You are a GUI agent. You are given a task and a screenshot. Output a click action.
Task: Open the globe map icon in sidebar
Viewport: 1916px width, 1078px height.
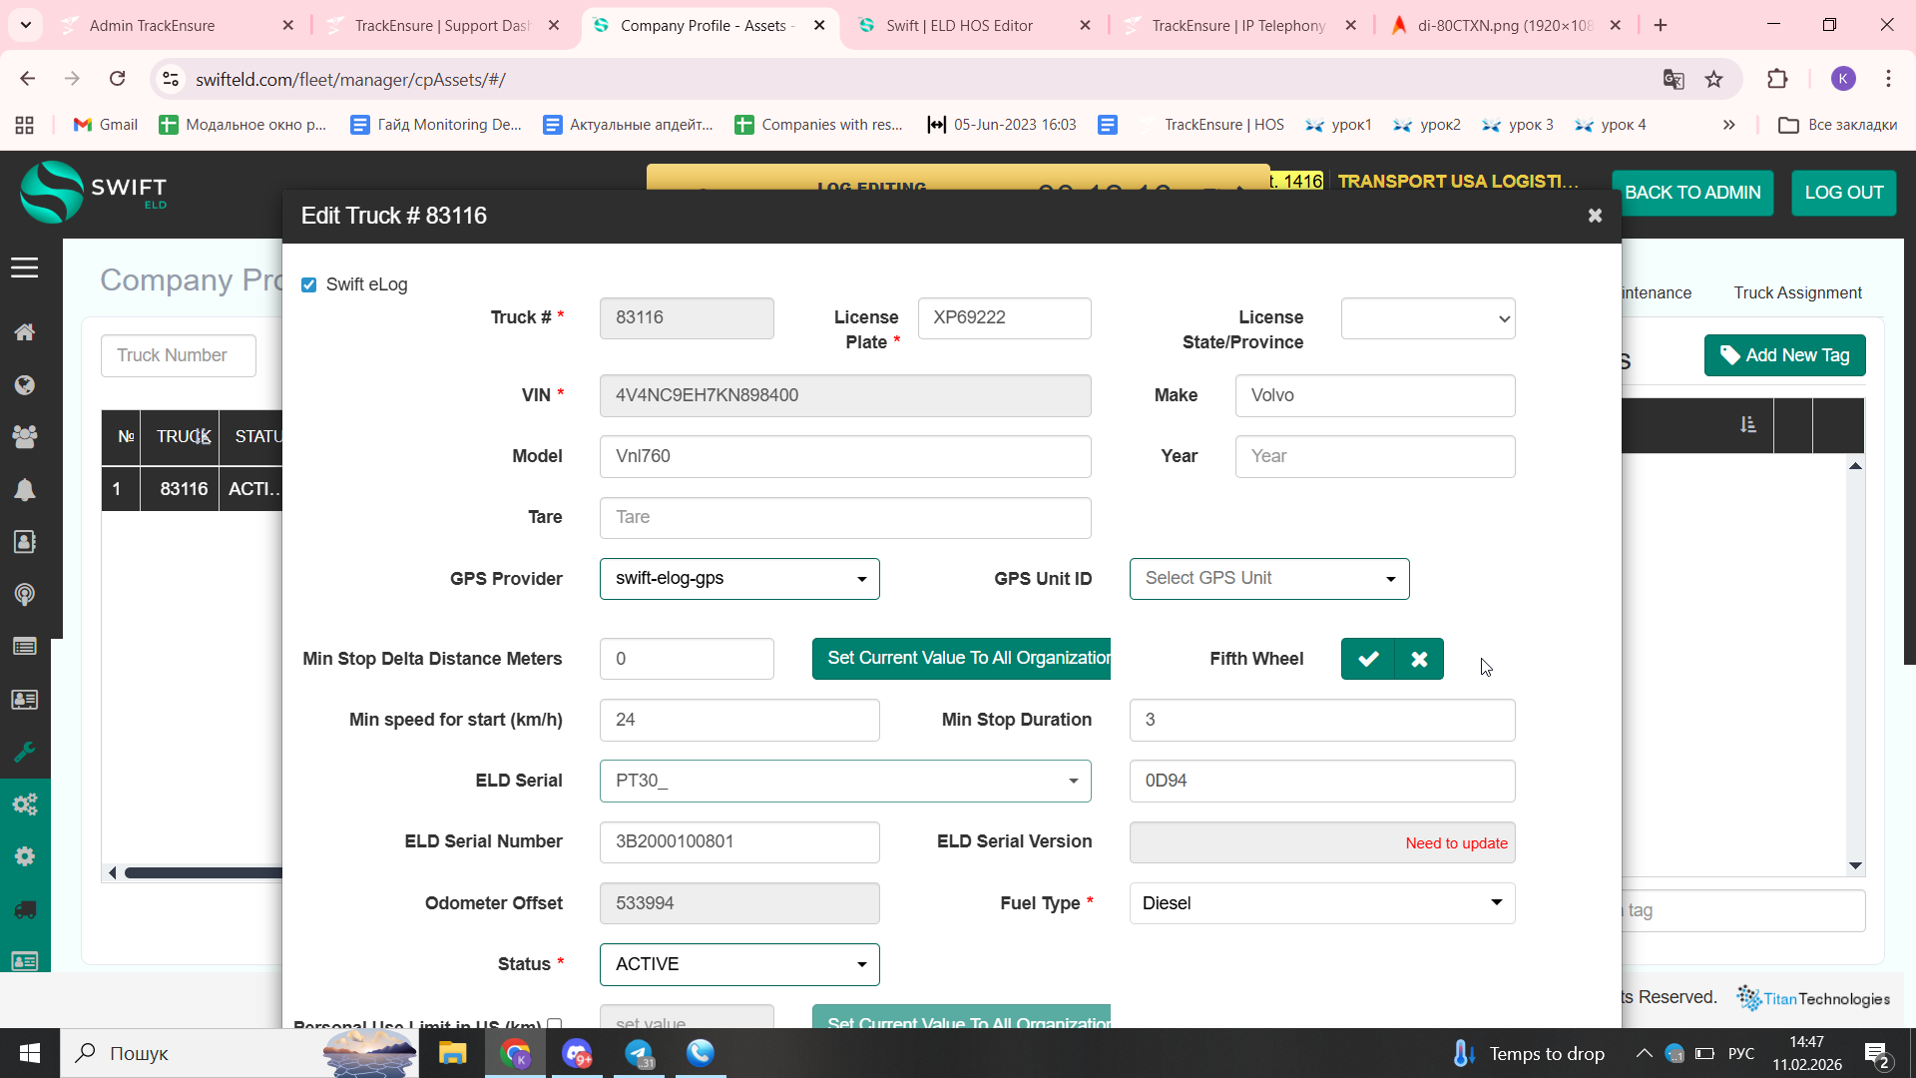click(x=25, y=385)
